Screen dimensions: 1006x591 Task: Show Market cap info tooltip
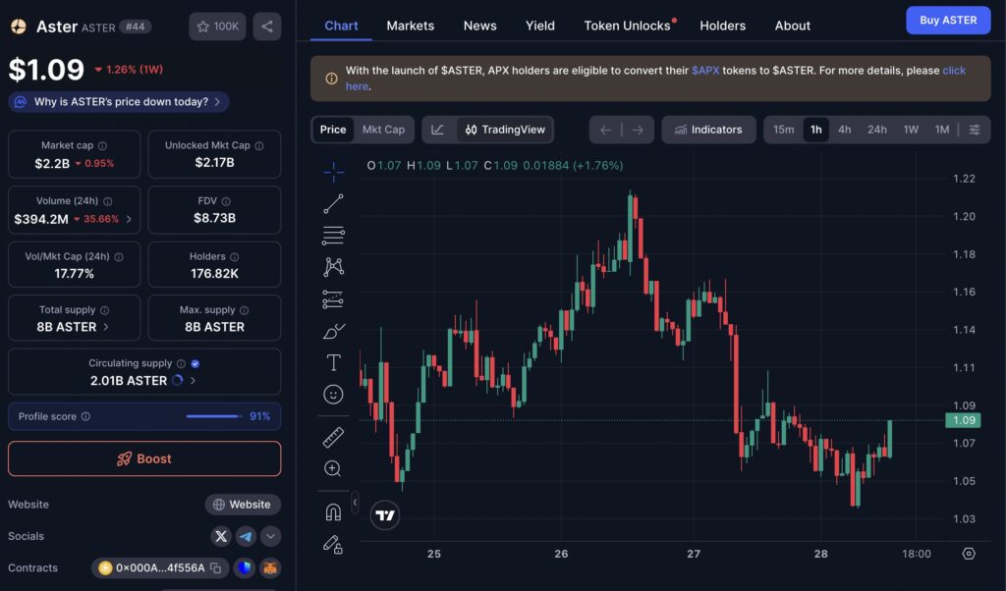(x=102, y=145)
